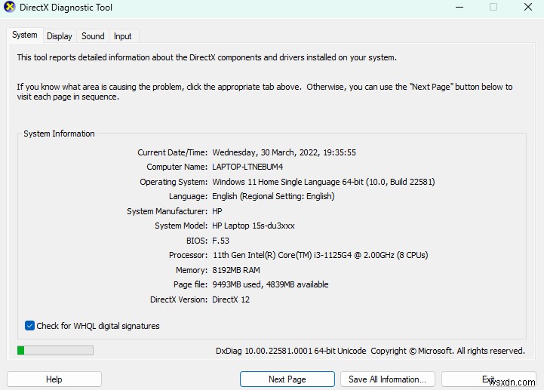Click the Language label
This screenshot has height=390, width=544.
(188, 196)
